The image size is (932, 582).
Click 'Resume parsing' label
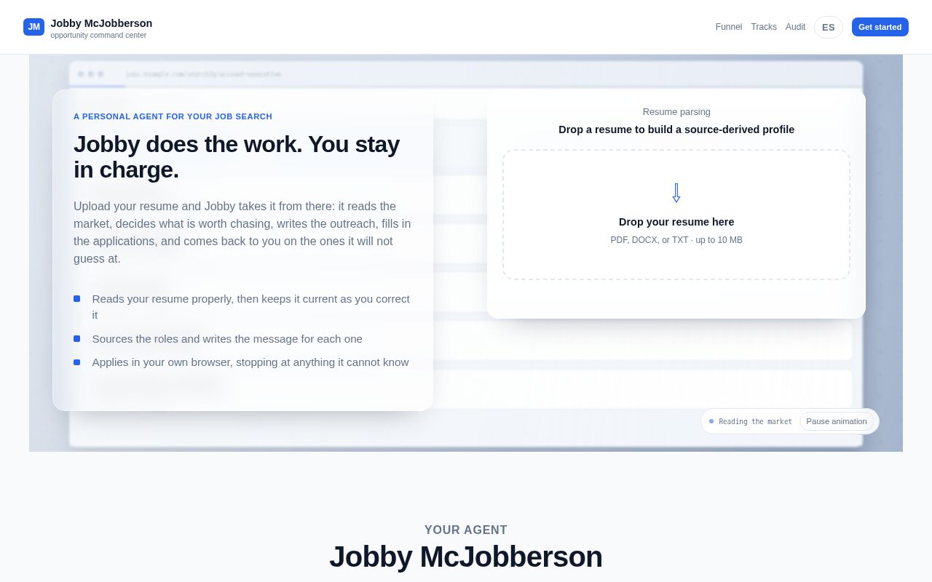[676, 111]
